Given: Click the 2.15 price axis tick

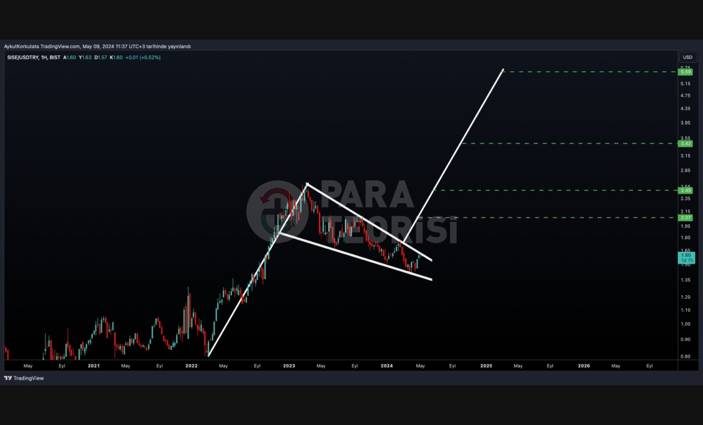Looking at the screenshot, I should (686, 212).
